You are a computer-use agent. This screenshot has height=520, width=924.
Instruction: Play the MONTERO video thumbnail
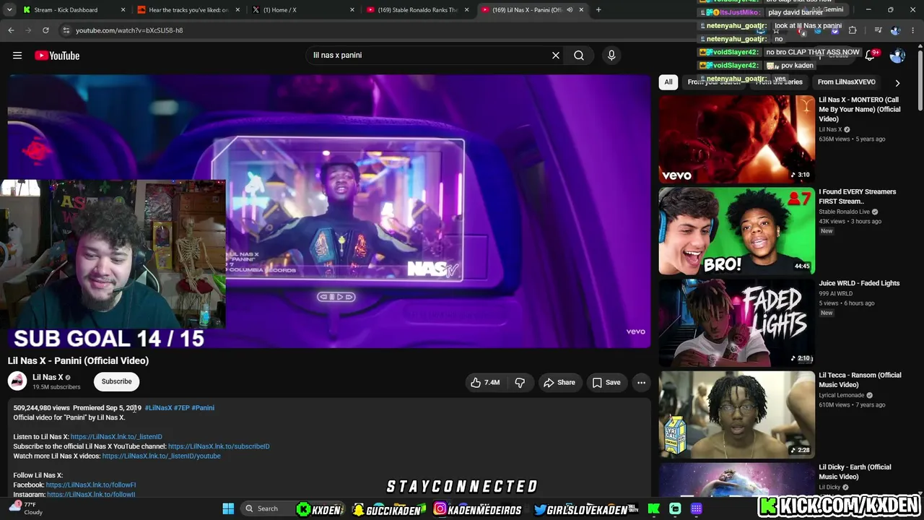[x=736, y=139]
